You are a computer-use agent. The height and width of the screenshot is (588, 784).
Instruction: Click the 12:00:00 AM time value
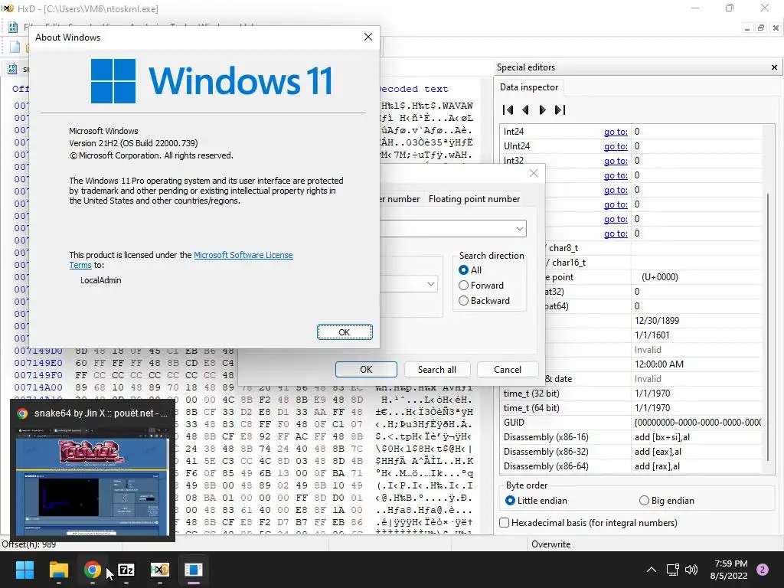click(659, 364)
